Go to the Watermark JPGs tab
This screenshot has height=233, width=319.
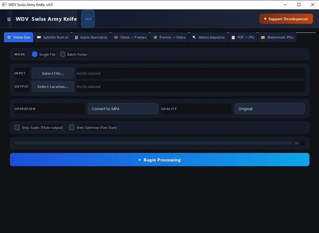(277, 37)
